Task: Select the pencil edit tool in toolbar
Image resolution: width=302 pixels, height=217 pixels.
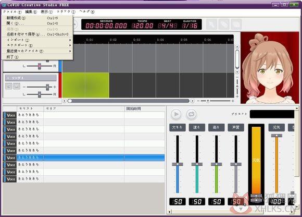Action: pos(224,25)
